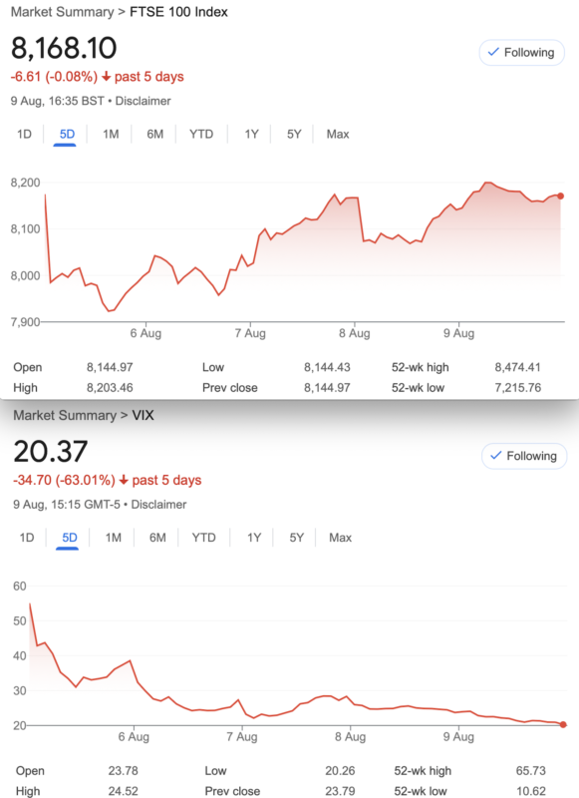This screenshot has height=798, width=579.
Task: Open the VIX Disclaimer link
Action: click(158, 505)
